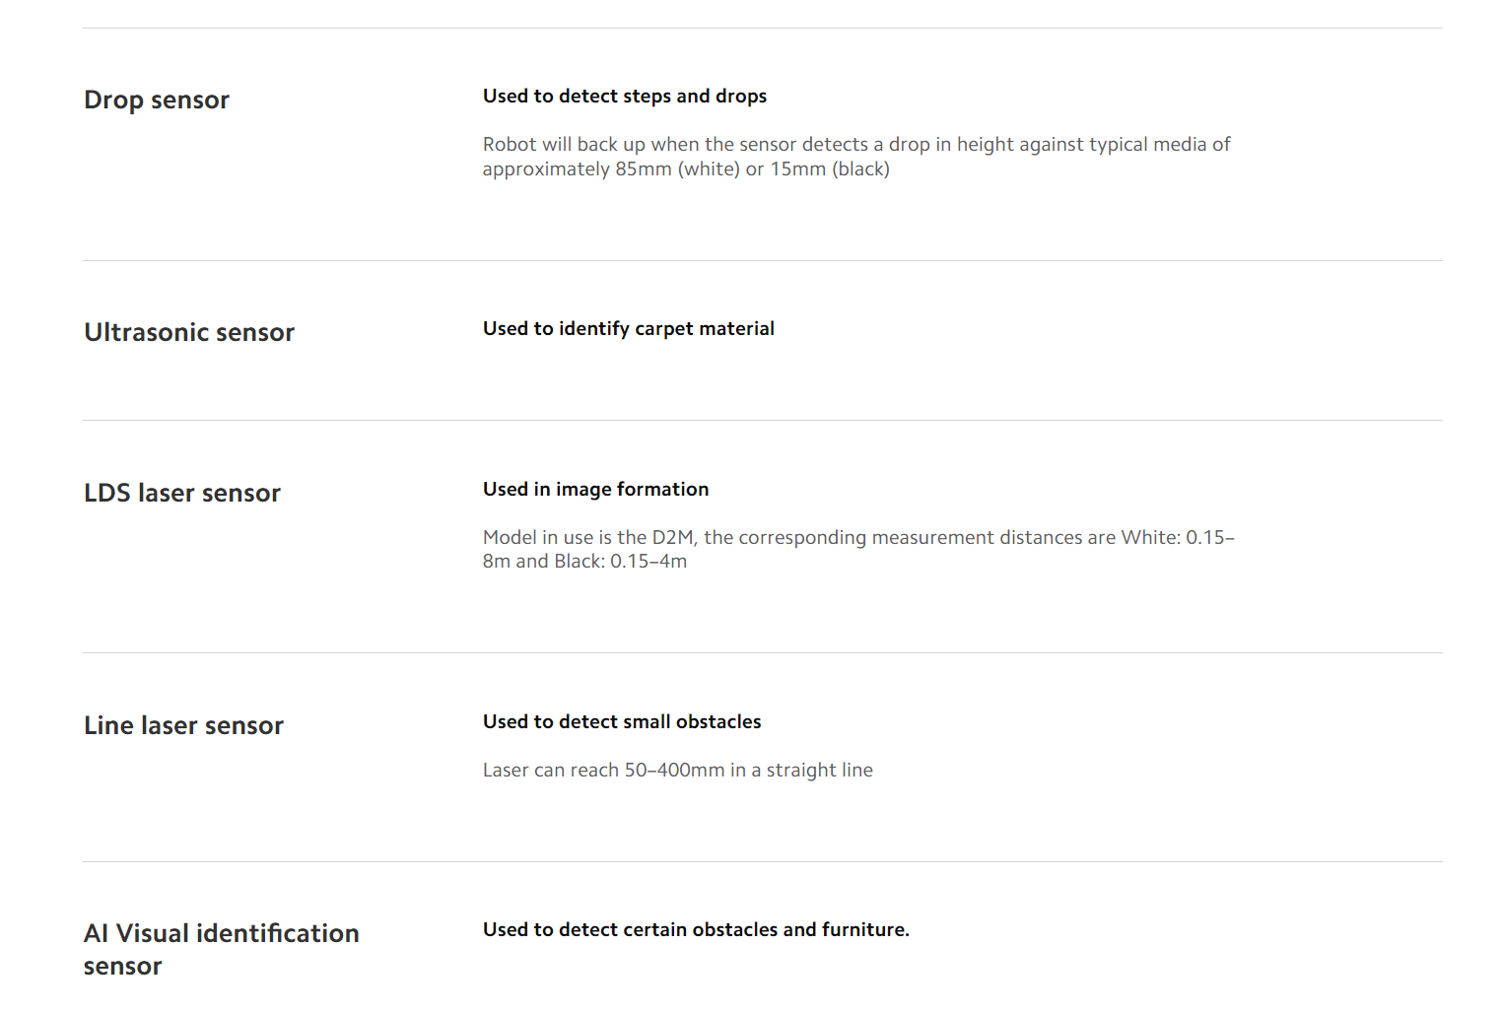Click the divider line above Line laser sensor
This screenshot has width=1501, height=1012.
point(763,652)
